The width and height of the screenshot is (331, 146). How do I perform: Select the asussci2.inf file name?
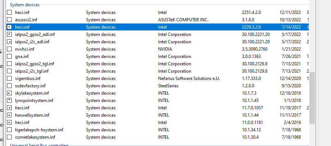[26, 20]
